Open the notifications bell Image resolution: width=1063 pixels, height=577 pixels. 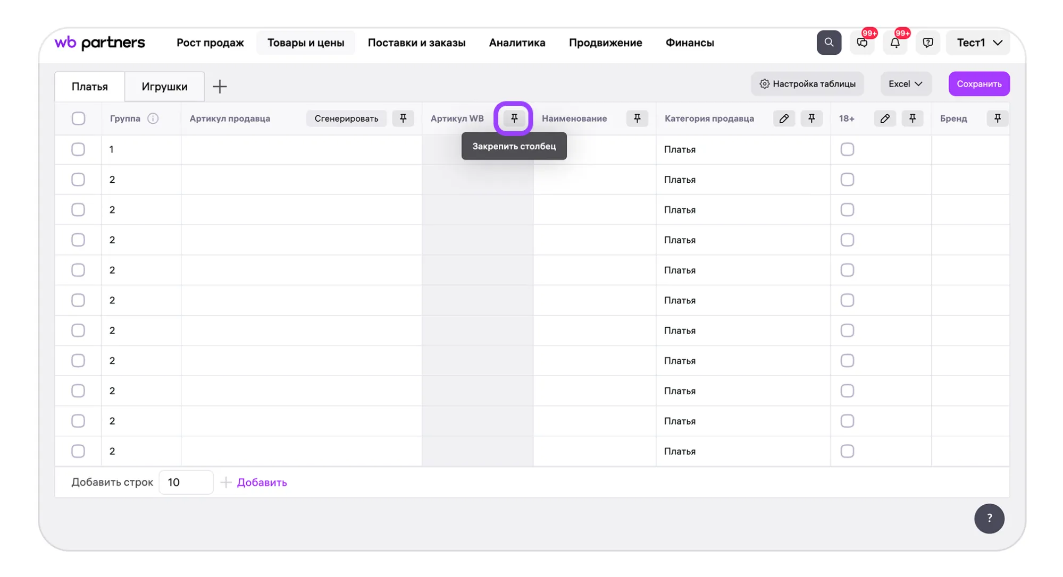pyautogui.click(x=895, y=43)
